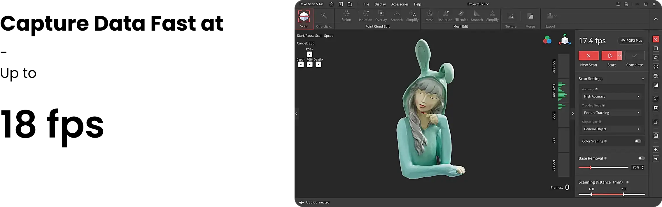Click the 3D axis view cube
The width and height of the screenshot is (662, 207).
565,40
